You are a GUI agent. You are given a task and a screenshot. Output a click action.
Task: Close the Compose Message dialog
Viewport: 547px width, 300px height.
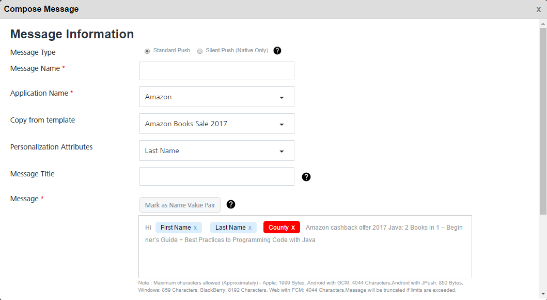[539, 10]
